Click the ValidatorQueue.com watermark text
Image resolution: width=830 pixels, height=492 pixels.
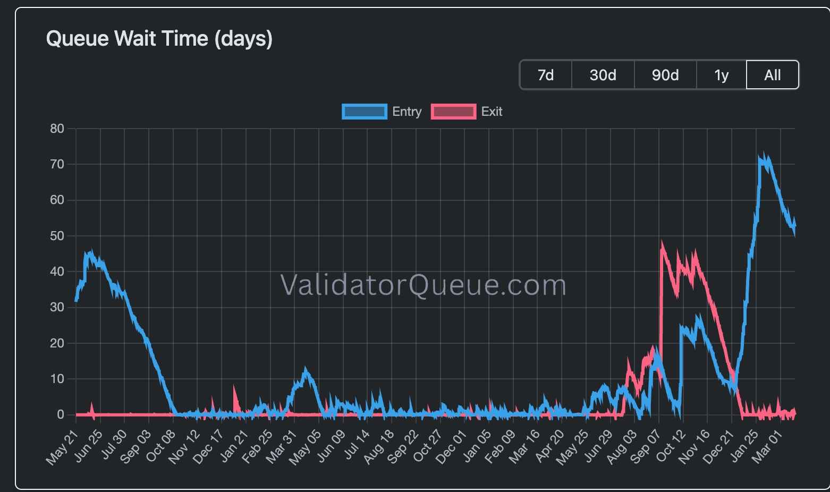pyautogui.click(x=423, y=285)
